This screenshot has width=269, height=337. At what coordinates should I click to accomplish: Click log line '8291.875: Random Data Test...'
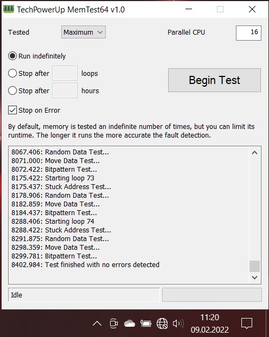coord(60,238)
